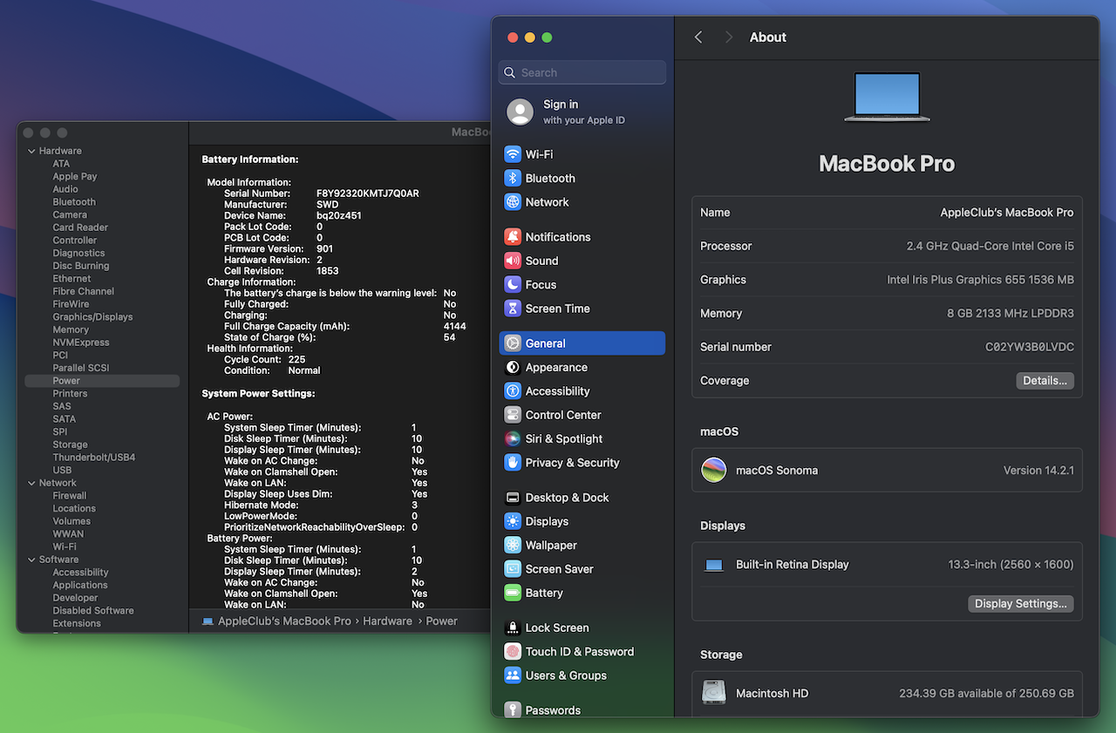The image size is (1116, 733).
Task: Click the macOS Sonoma logo icon
Action: [x=714, y=471]
